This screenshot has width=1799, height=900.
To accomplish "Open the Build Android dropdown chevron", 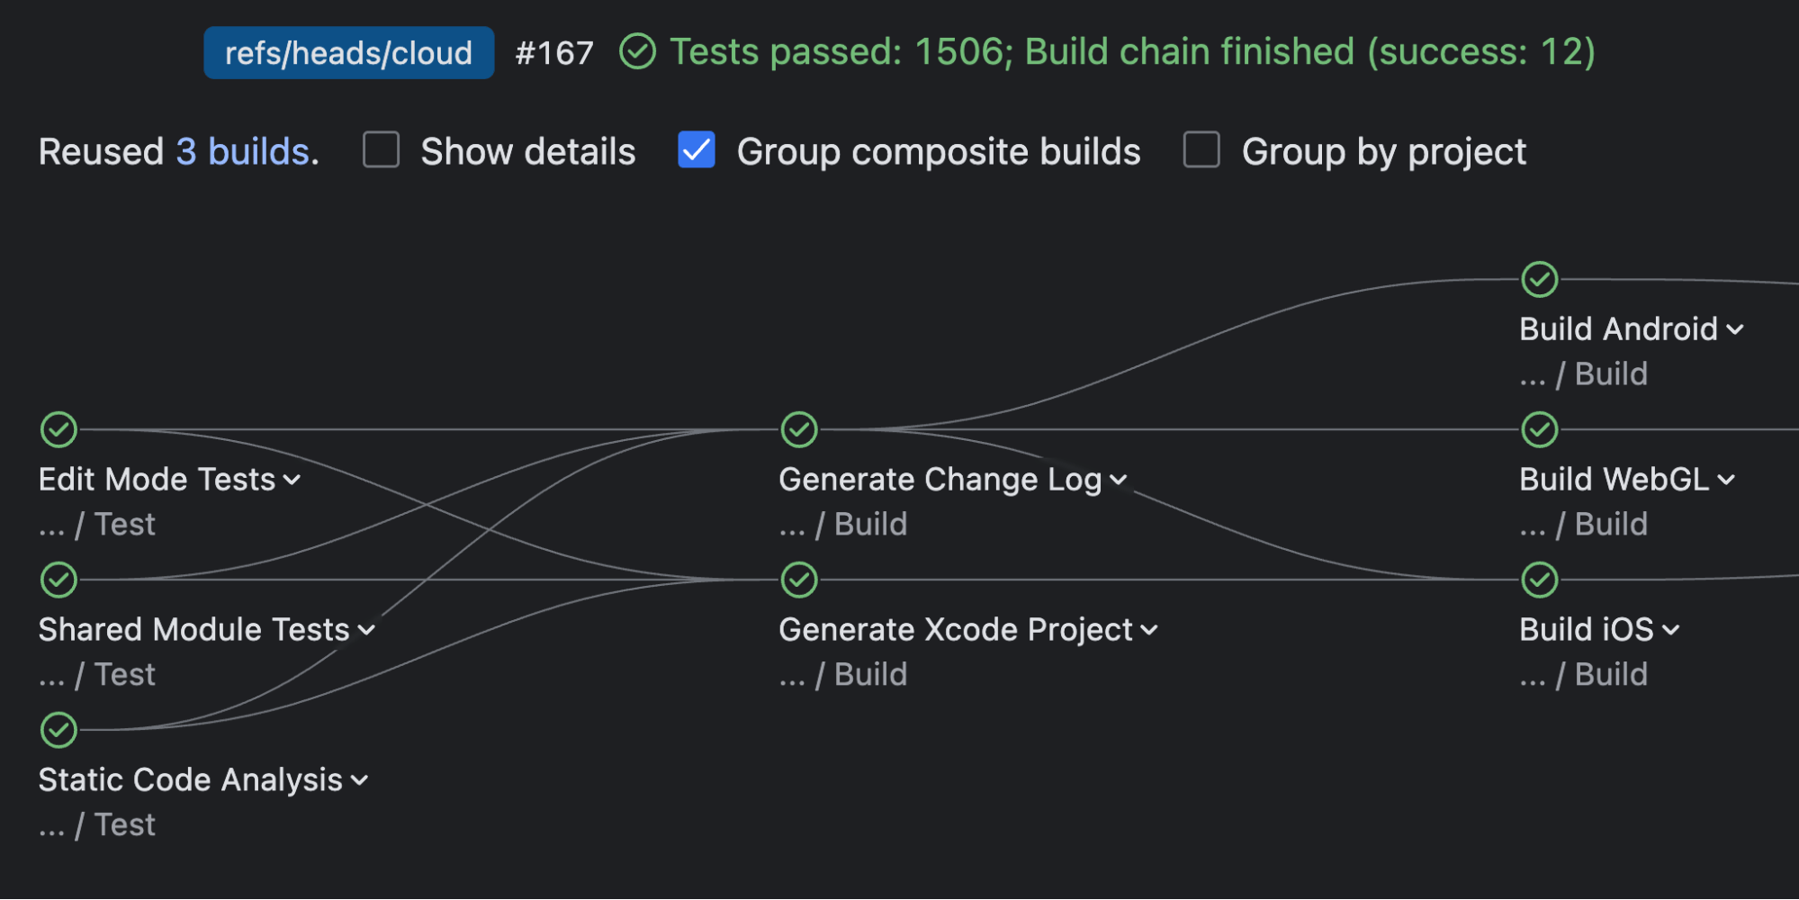I will click(1735, 330).
